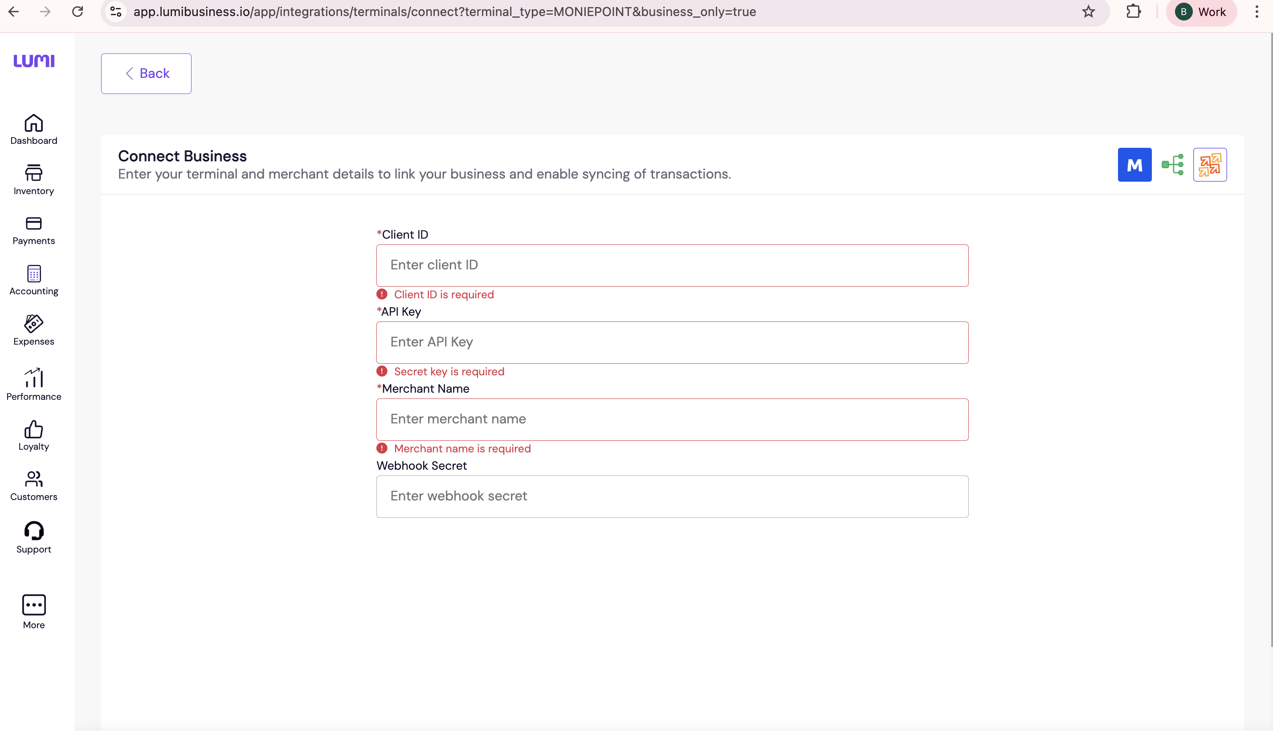Expand the More menu
This screenshot has height=756, width=1273.
[34, 605]
